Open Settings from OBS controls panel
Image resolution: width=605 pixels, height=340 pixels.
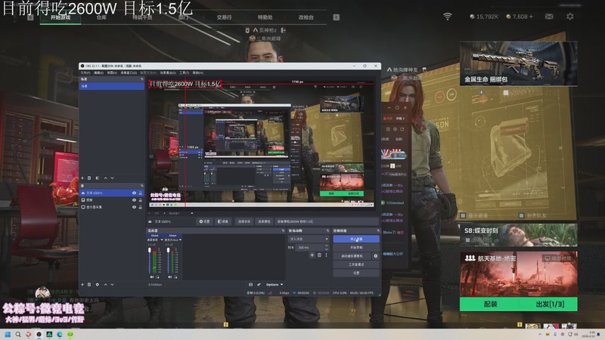point(356,273)
